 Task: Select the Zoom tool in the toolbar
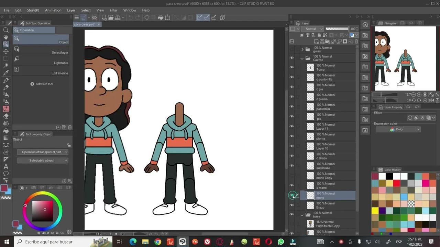6,30
